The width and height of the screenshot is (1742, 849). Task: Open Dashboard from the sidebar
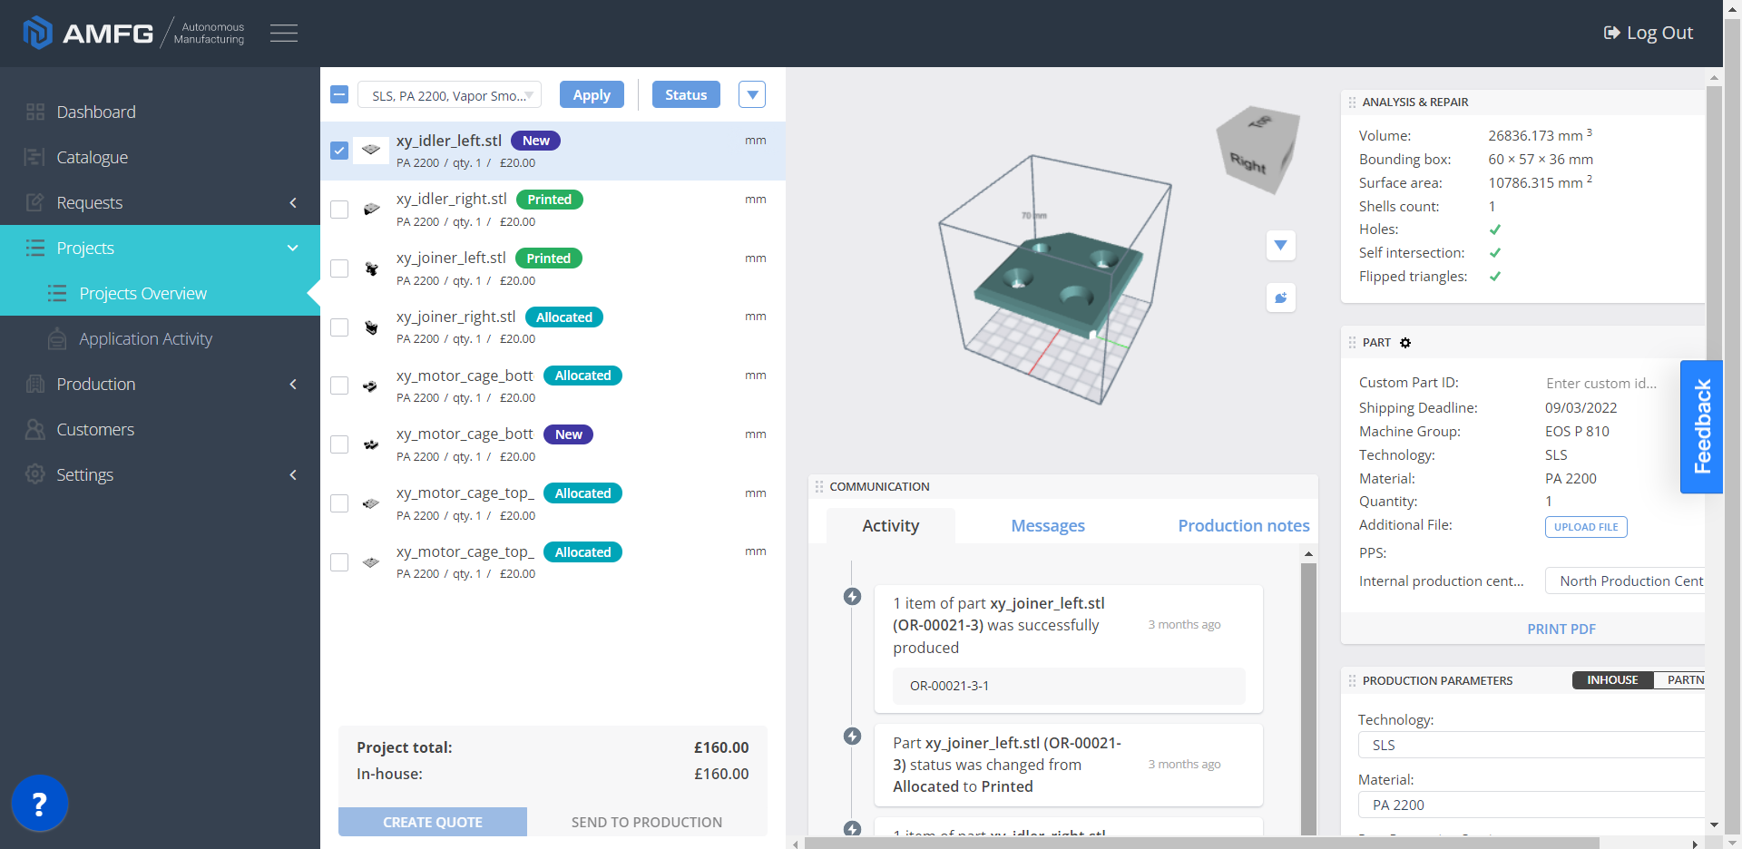pyautogui.click(x=96, y=112)
